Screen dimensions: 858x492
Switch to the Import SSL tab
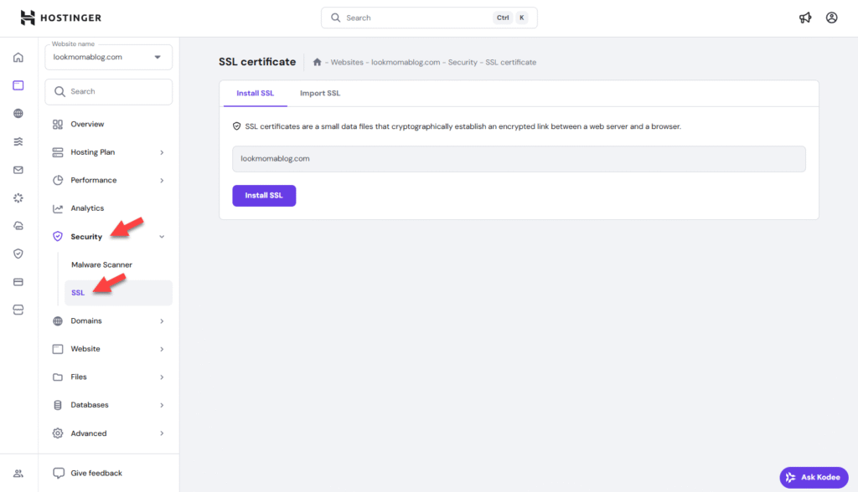tap(319, 94)
